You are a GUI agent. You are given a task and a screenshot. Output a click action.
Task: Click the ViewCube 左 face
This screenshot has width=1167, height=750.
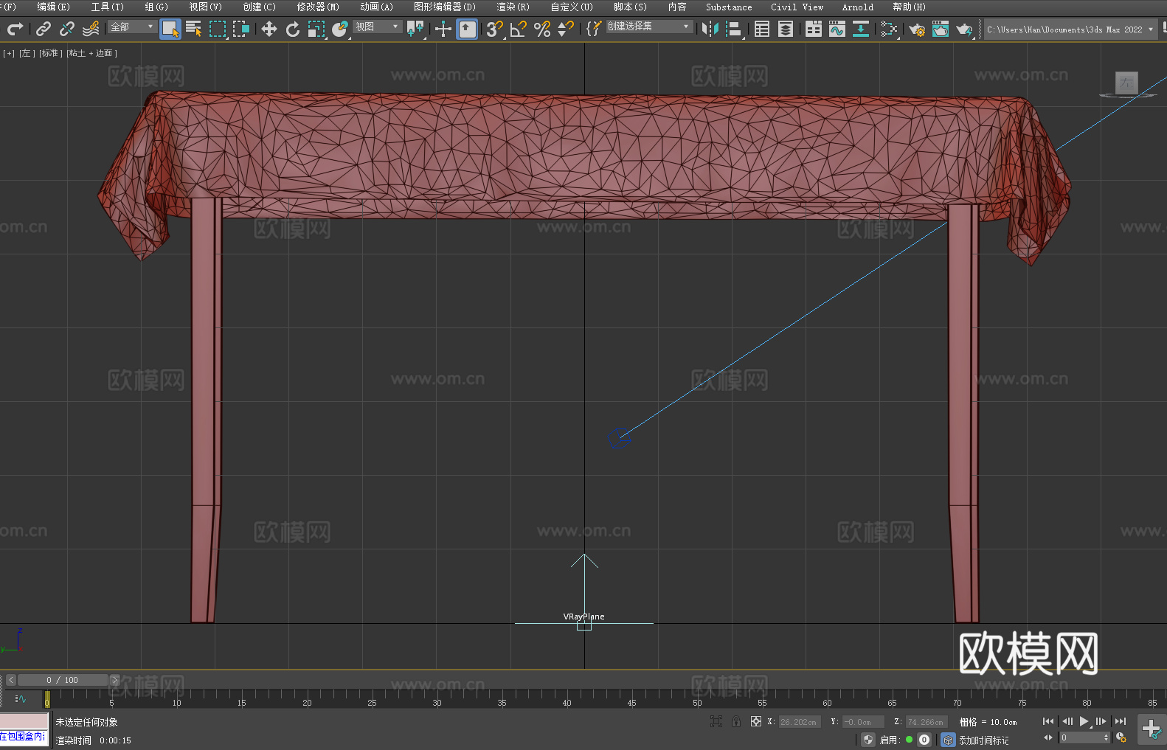1126,83
